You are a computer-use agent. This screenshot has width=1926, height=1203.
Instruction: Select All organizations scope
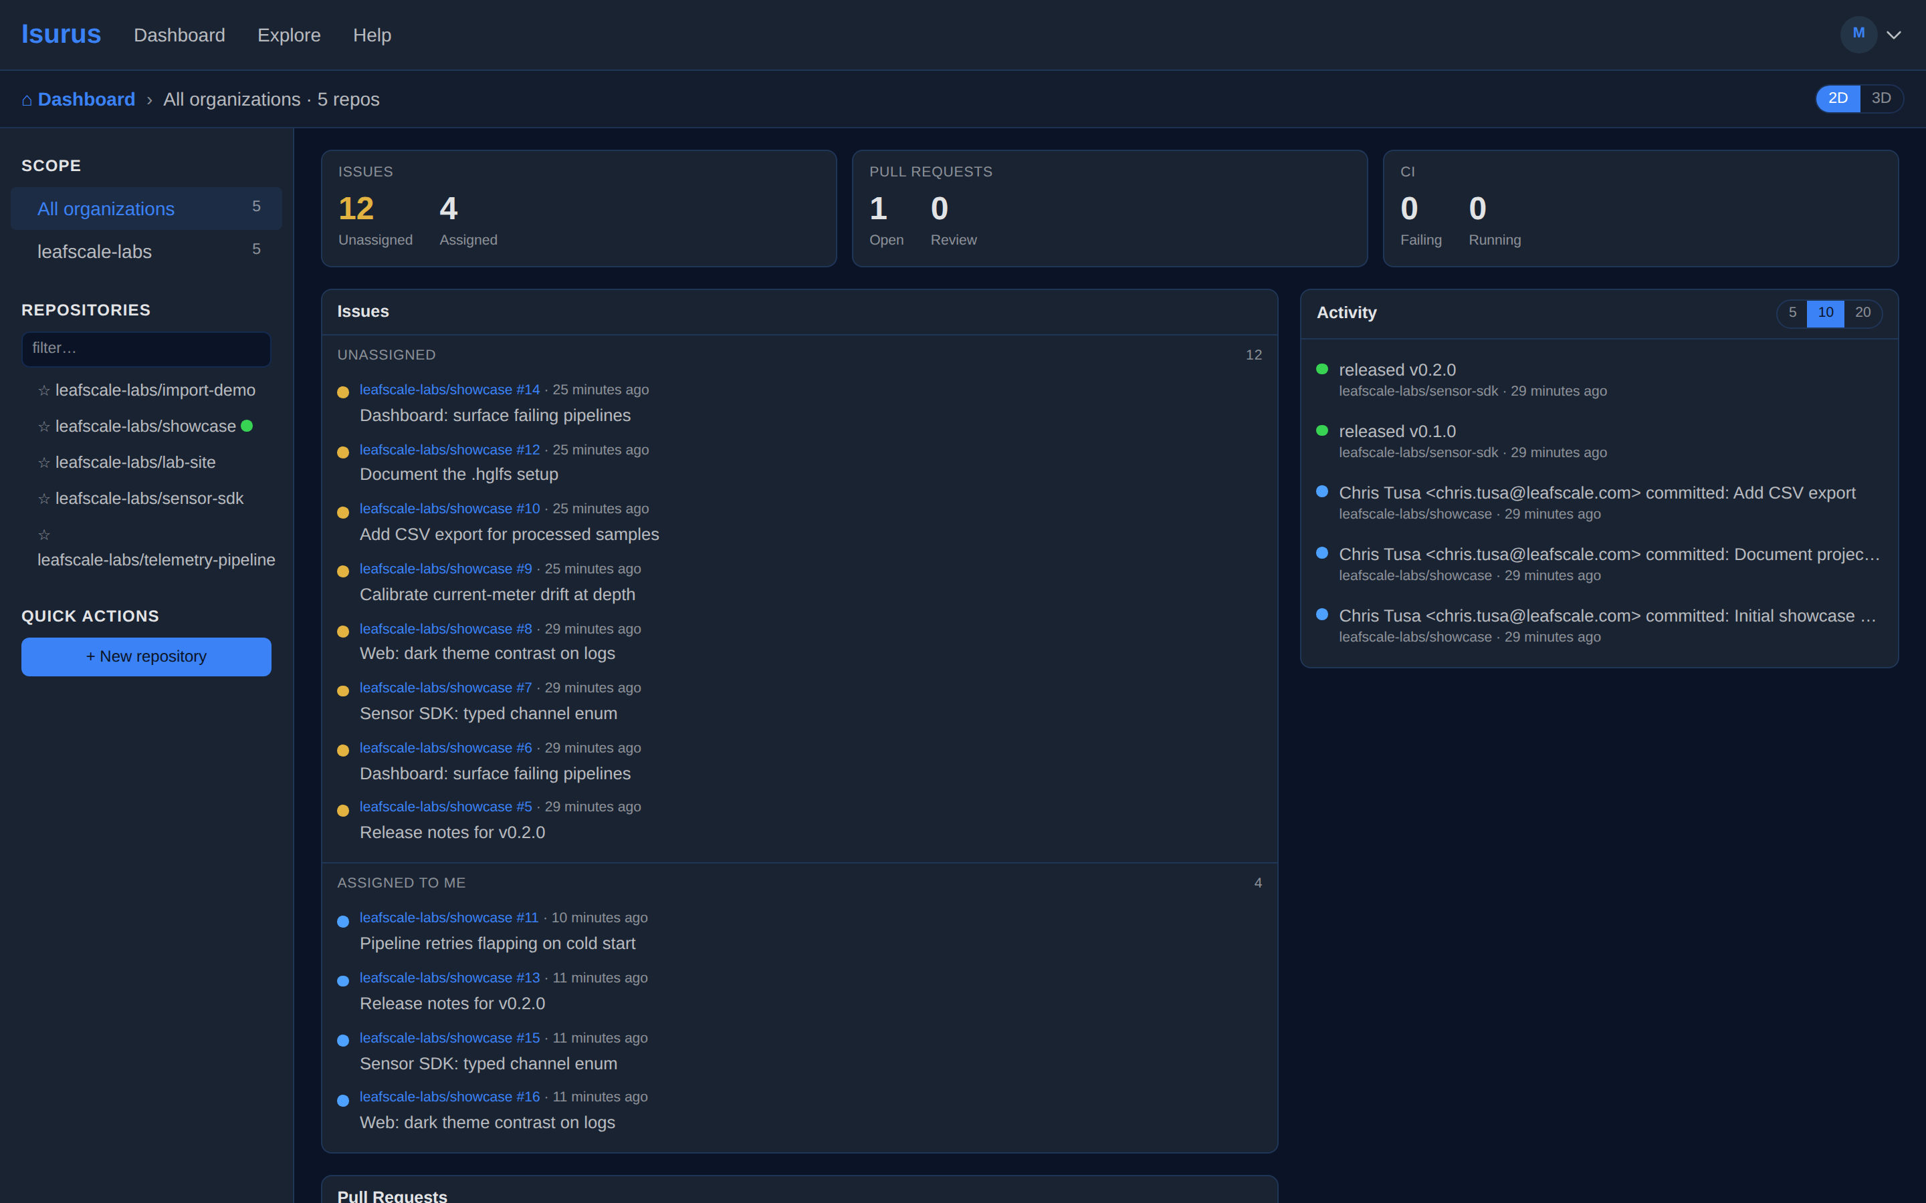[146, 209]
